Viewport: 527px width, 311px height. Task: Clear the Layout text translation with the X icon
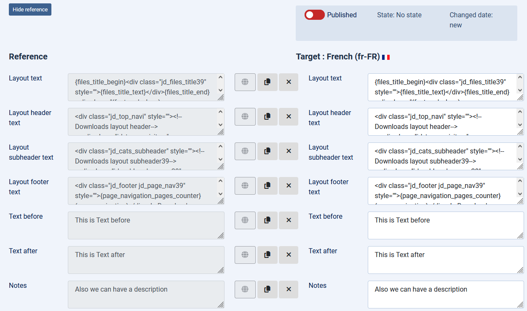288,82
